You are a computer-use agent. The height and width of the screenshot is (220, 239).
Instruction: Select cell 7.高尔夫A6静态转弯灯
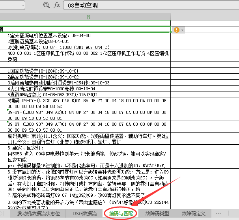pyautogui.click(x=89, y=195)
